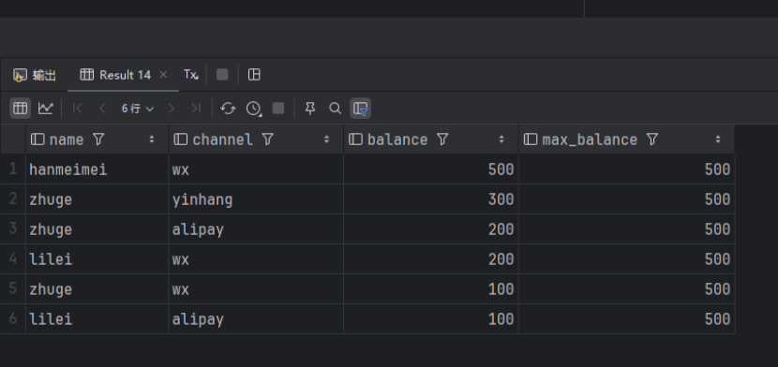
Task: Pin the result tab
Action: pyautogui.click(x=310, y=108)
